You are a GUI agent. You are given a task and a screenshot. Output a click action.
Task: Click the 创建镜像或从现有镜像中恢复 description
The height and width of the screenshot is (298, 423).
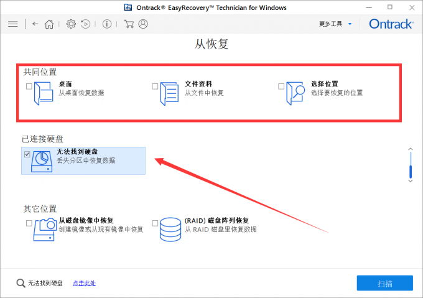[101, 230]
